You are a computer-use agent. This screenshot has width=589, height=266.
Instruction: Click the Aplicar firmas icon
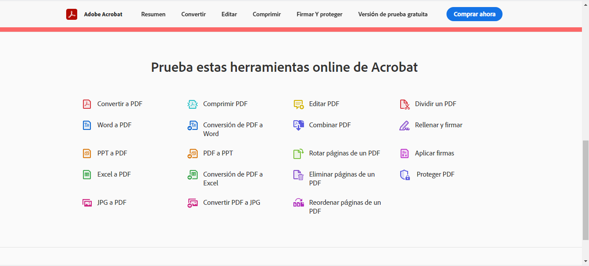405,154
